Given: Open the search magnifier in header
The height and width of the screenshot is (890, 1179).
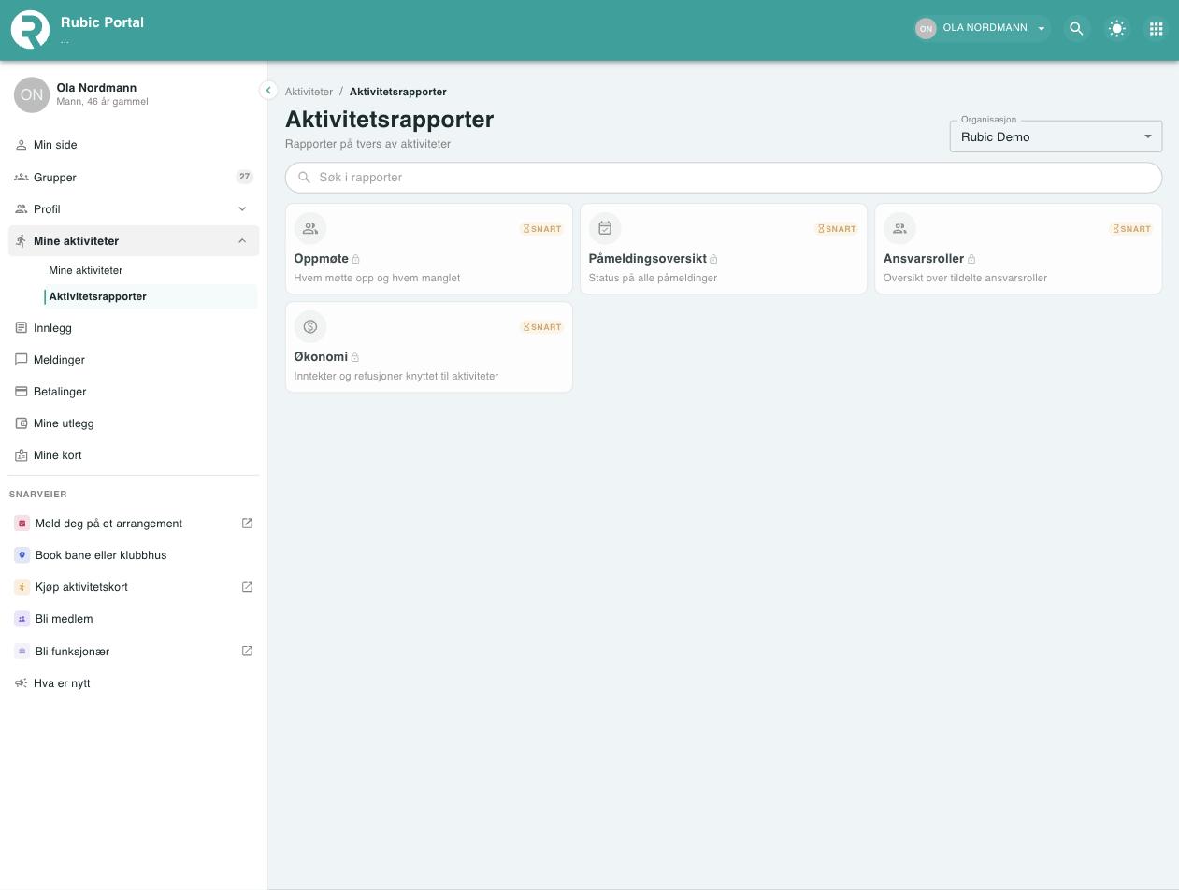Looking at the screenshot, I should (x=1076, y=29).
